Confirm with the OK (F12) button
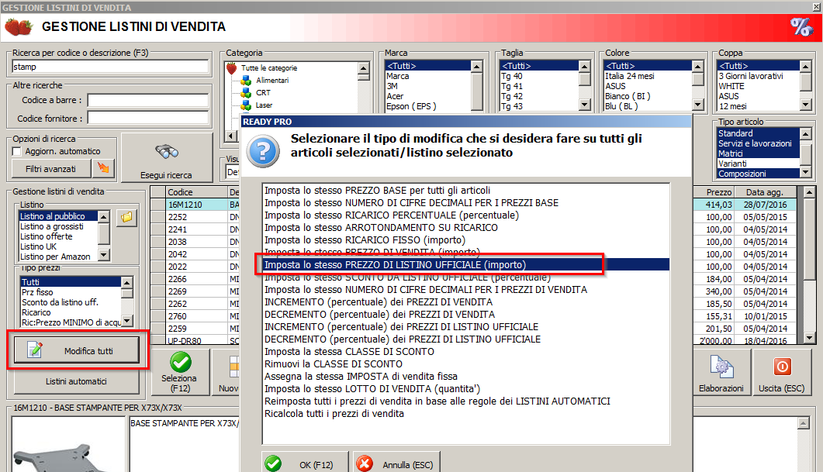 pos(305,464)
